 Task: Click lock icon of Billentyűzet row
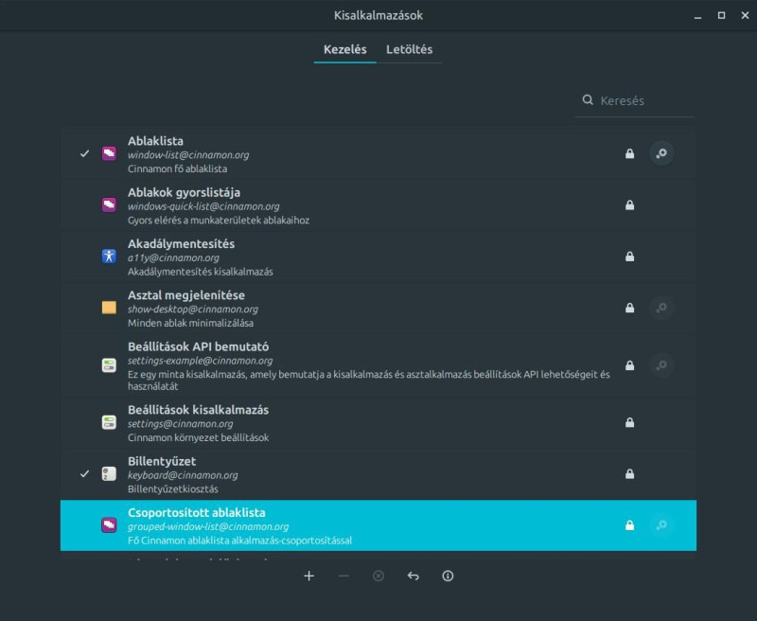click(x=629, y=473)
